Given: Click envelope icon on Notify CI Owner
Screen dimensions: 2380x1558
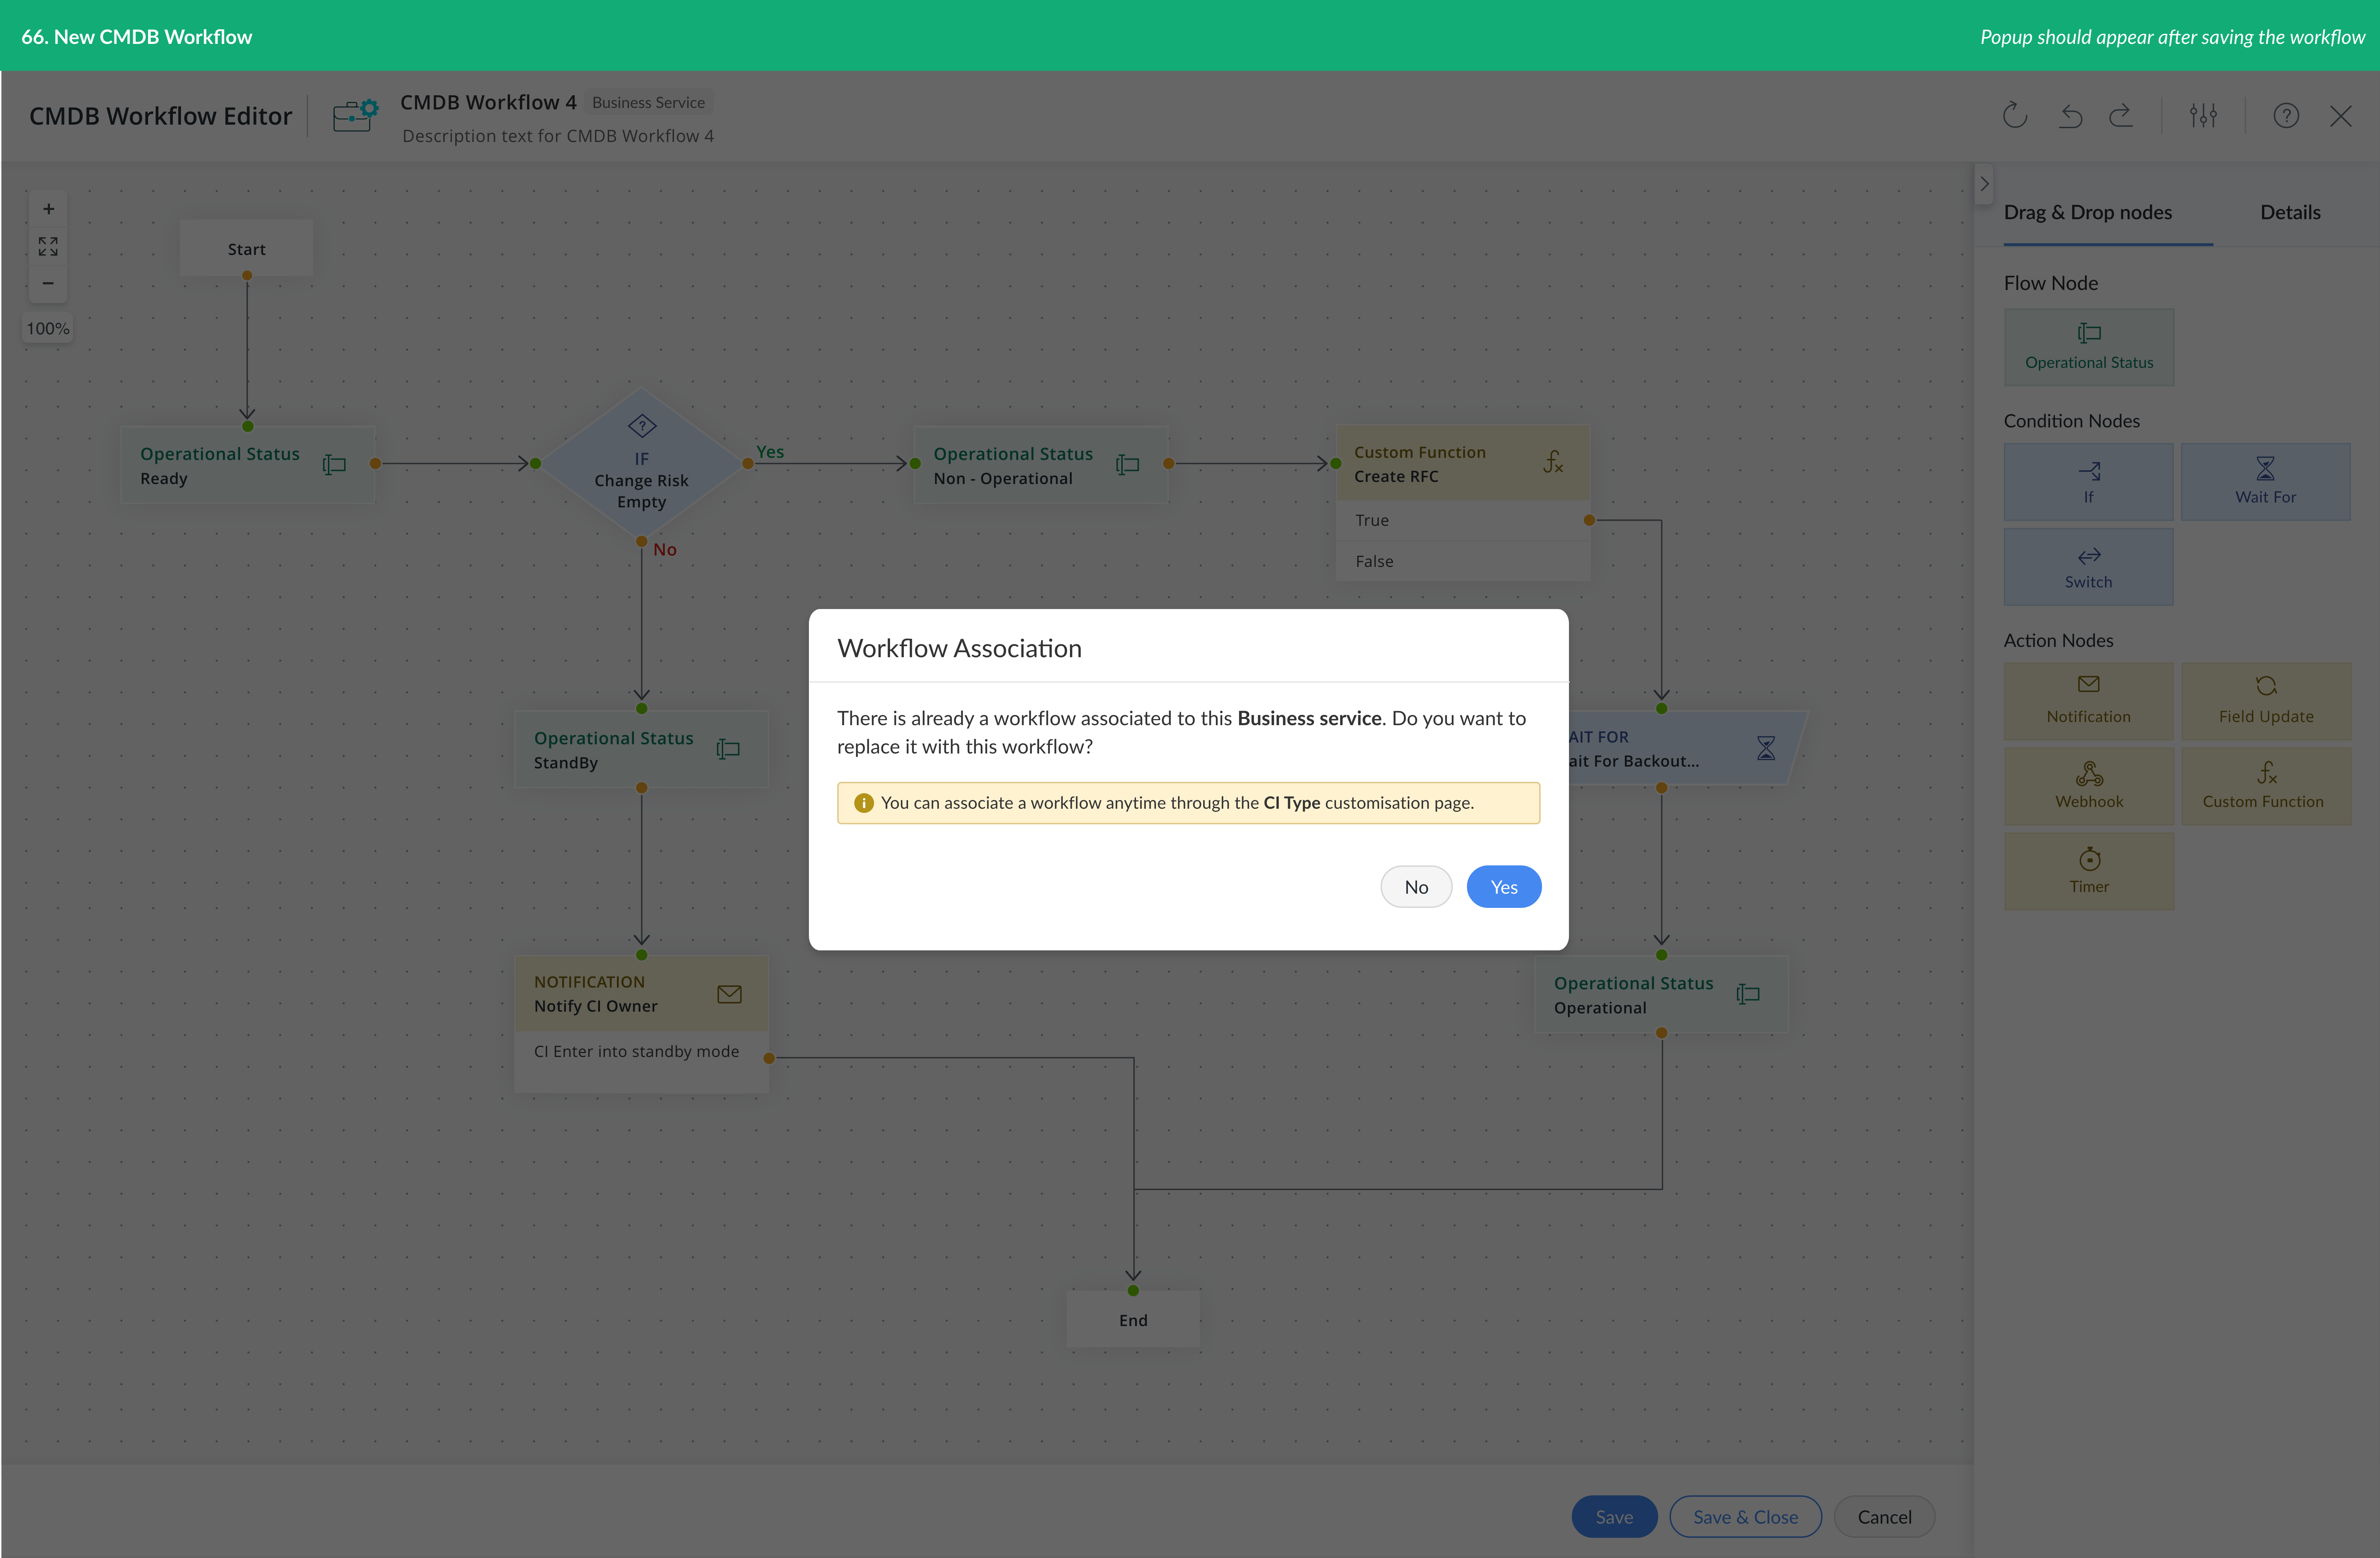Looking at the screenshot, I should [729, 994].
